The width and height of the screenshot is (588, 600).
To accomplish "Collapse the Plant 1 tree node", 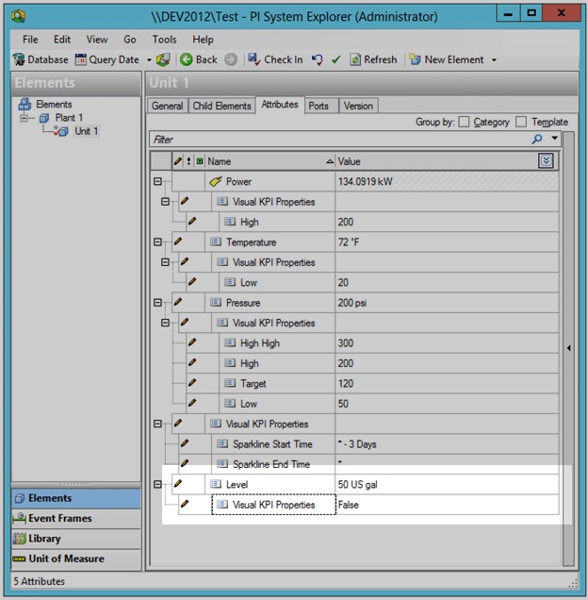I will click(24, 118).
